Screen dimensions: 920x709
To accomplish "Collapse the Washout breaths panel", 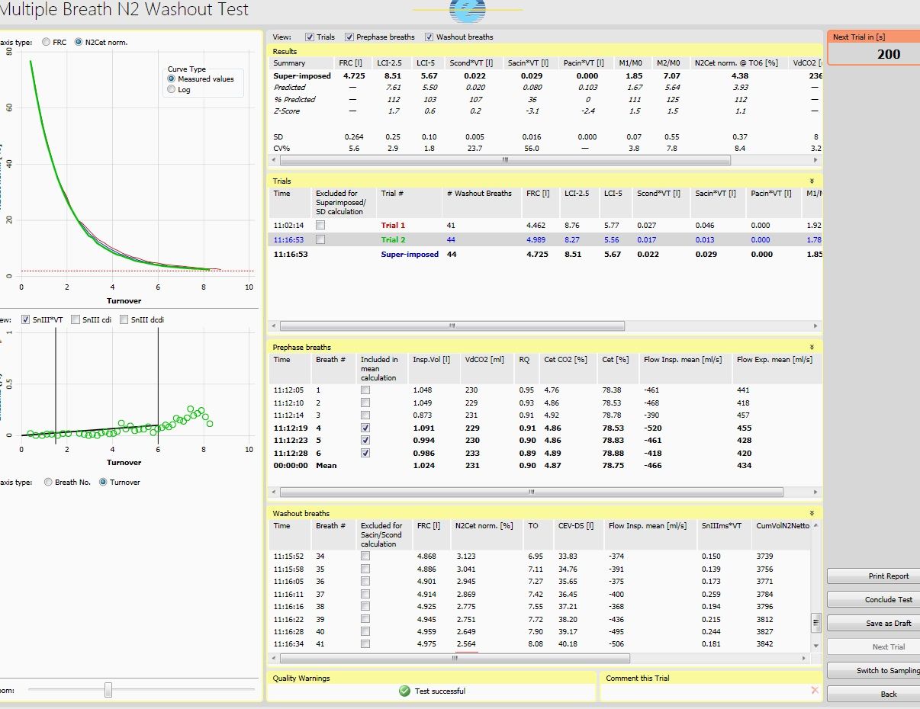I will coord(812,513).
